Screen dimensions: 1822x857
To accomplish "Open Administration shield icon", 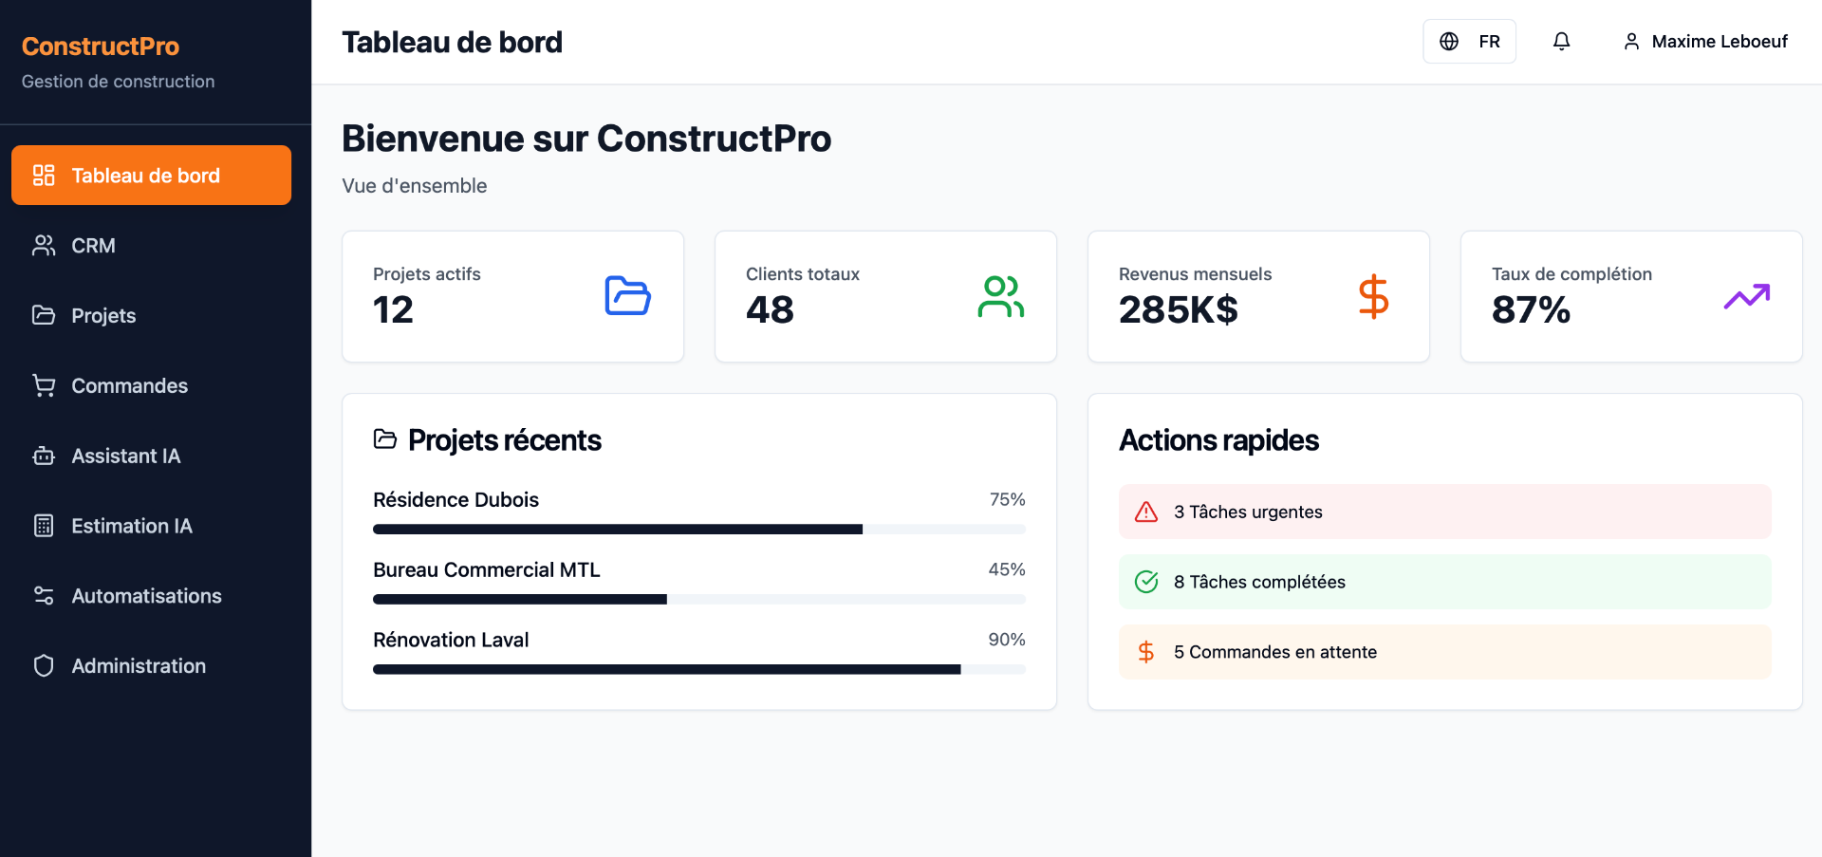I will [44, 665].
